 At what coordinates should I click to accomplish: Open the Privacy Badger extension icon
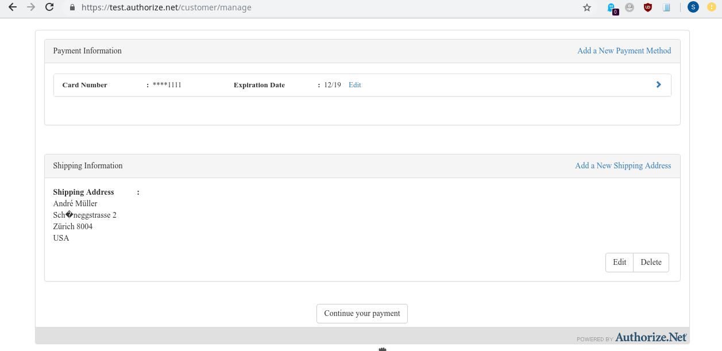point(630,7)
